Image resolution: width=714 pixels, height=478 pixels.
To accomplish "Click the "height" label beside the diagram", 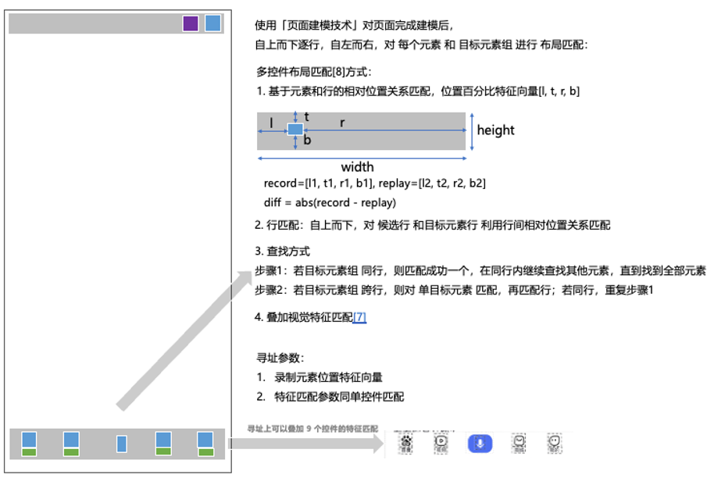I will pyautogui.click(x=495, y=130).
